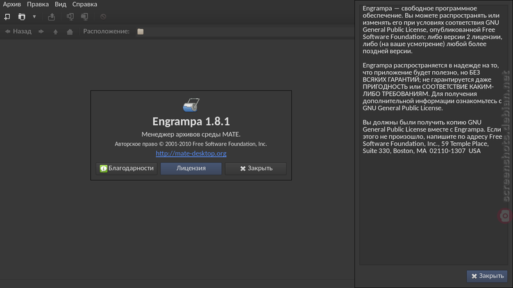Open the Архив menu

point(12,4)
